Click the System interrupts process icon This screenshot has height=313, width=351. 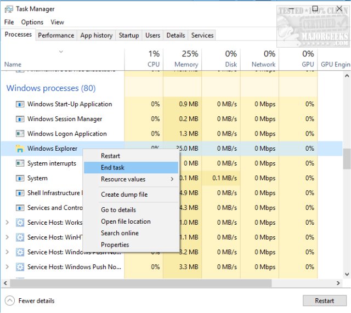20,163
